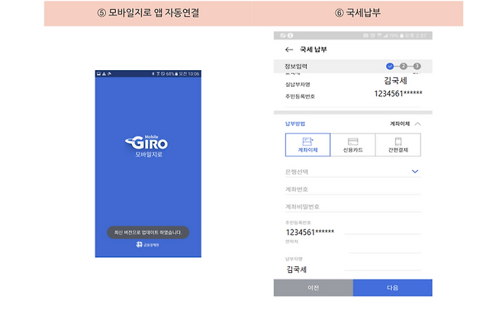Select 신용카드 payment method option
Image resolution: width=502 pixels, height=309 pixels.
coord(352,145)
